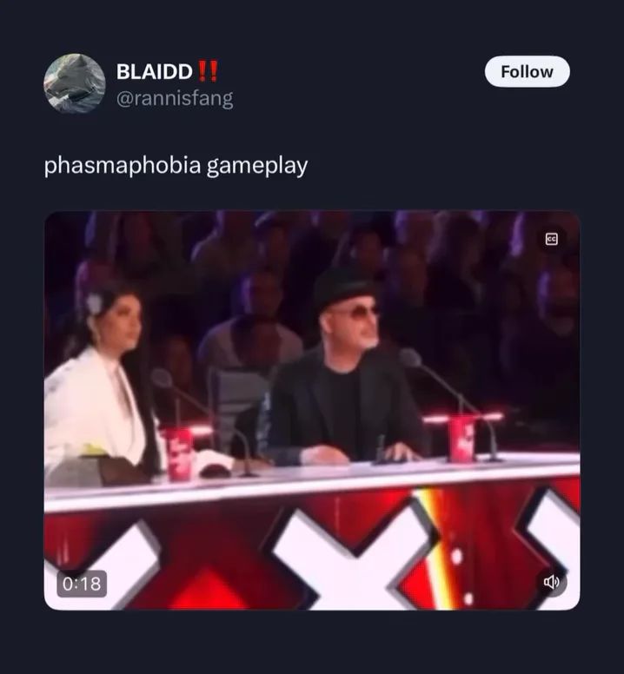Image resolution: width=624 pixels, height=674 pixels.
Task: Visit the @rannisfang handle link
Action: [175, 98]
